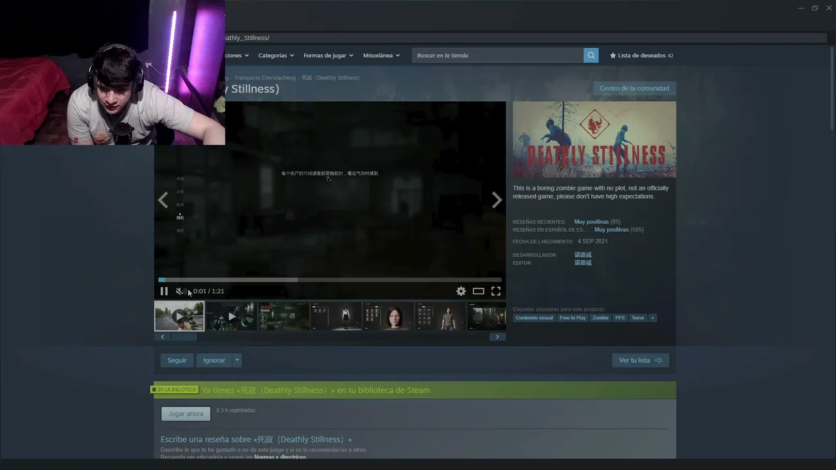
Task: Expand the Formas de jugar menu
Action: pyautogui.click(x=329, y=55)
